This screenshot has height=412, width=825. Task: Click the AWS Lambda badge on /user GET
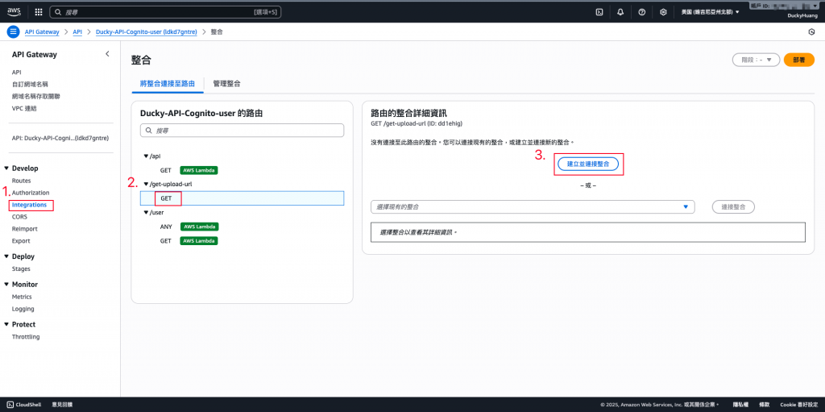(x=200, y=241)
